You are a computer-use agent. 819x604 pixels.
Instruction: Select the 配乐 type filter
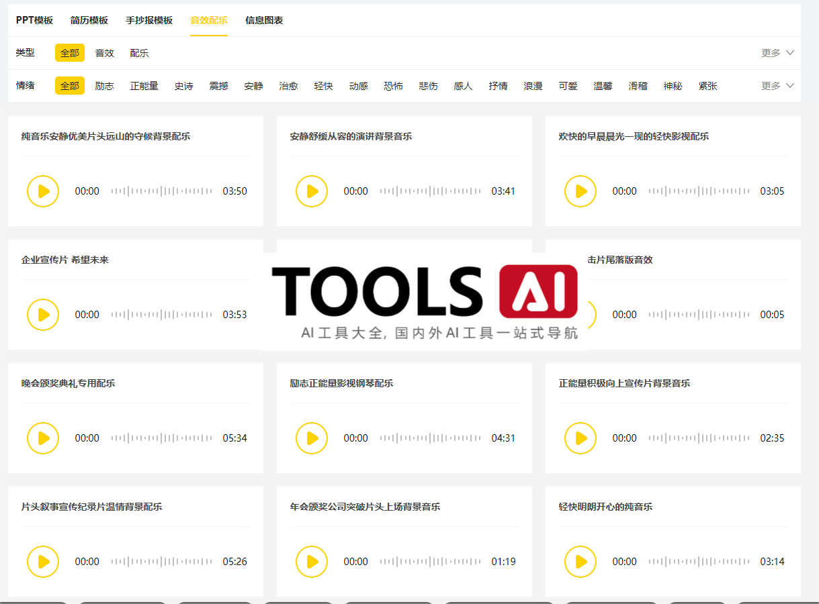139,53
